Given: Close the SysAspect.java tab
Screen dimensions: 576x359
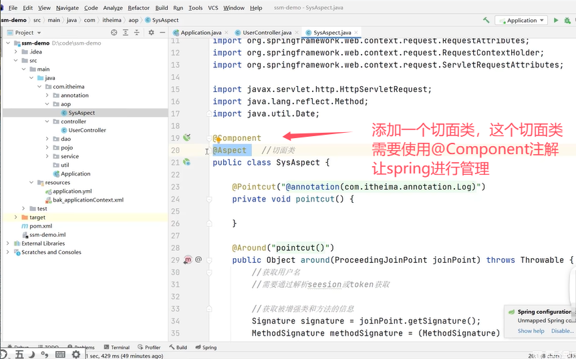Looking at the screenshot, I should 355,32.
